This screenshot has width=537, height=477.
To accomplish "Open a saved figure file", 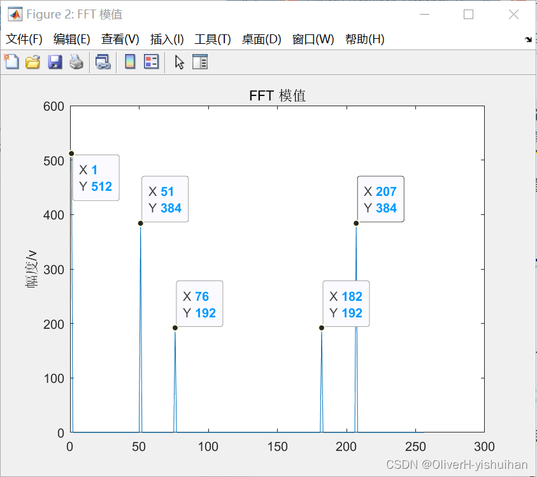I will pyautogui.click(x=32, y=62).
